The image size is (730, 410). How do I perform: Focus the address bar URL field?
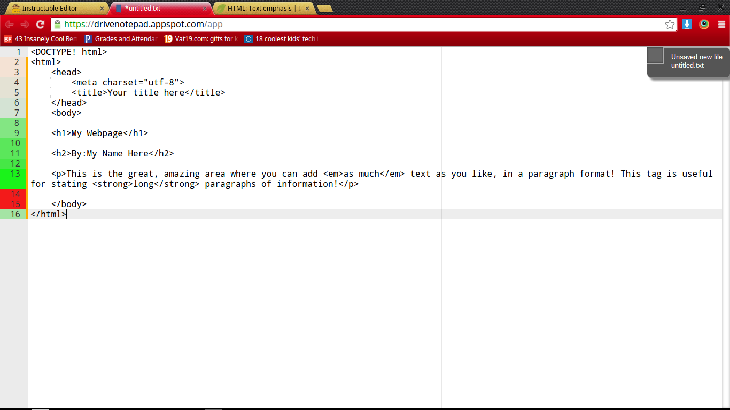(364, 25)
